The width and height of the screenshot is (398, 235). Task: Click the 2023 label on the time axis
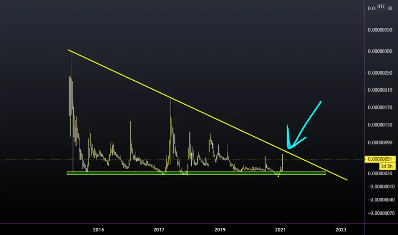point(341,230)
